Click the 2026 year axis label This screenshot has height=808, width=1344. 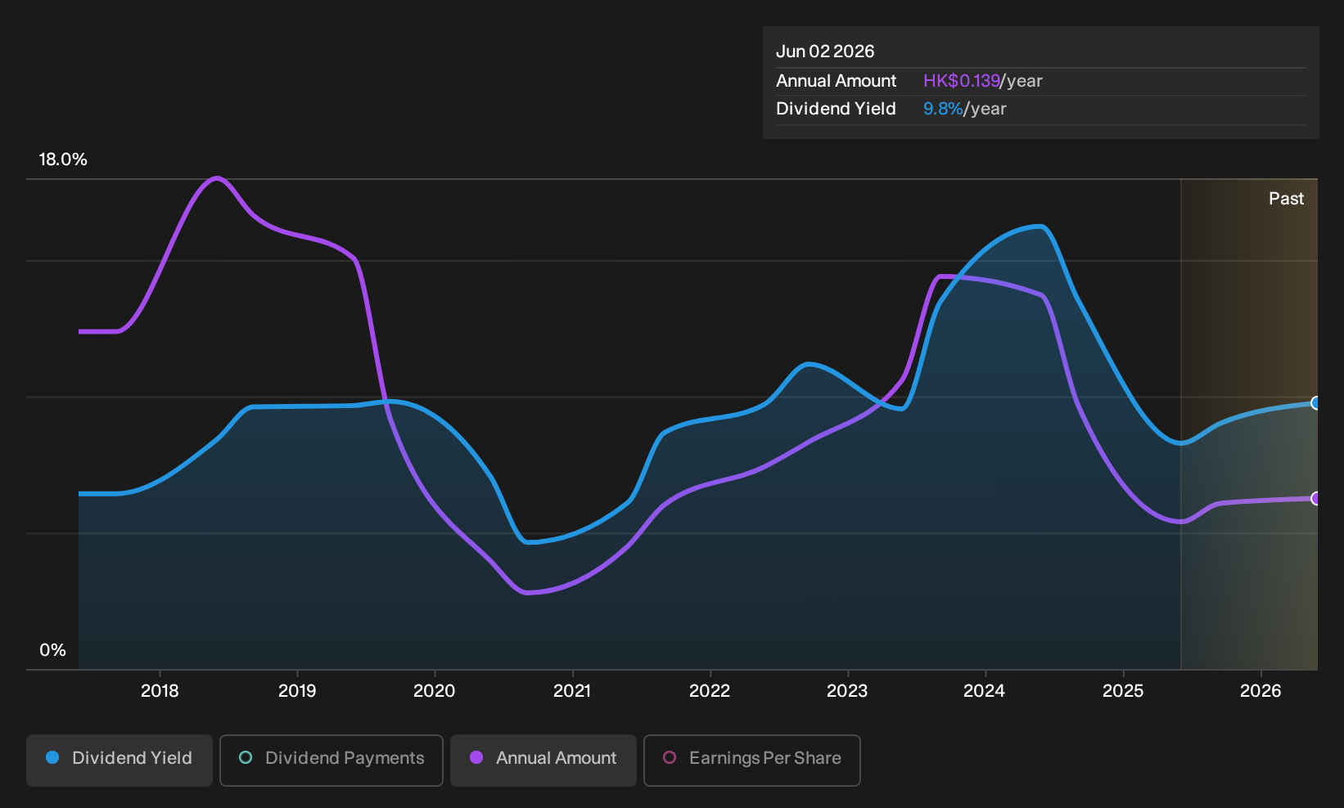[1261, 691]
